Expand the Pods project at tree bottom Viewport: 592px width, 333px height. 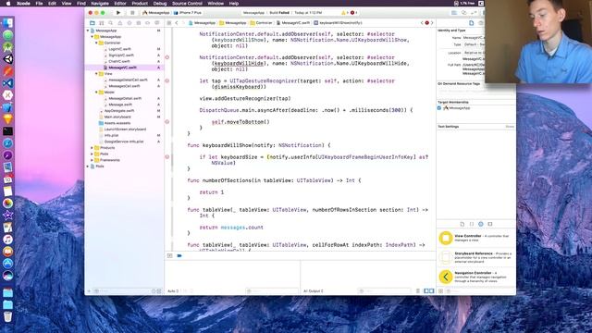pyautogui.click(x=88, y=166)
